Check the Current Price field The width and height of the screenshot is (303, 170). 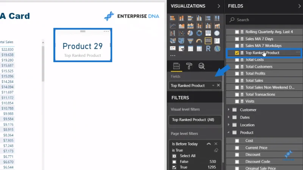coord(237,148)
